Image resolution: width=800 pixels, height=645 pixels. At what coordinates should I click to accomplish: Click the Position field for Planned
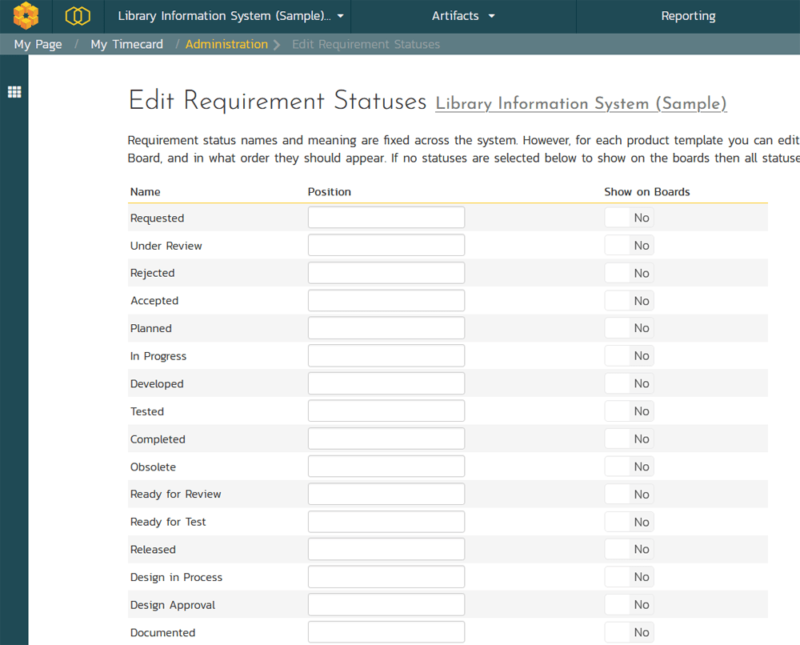[386, 327]
